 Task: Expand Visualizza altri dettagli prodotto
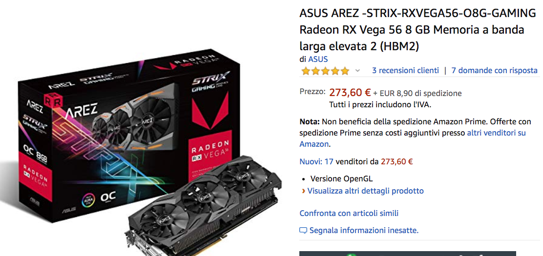(x=365, y=191)
